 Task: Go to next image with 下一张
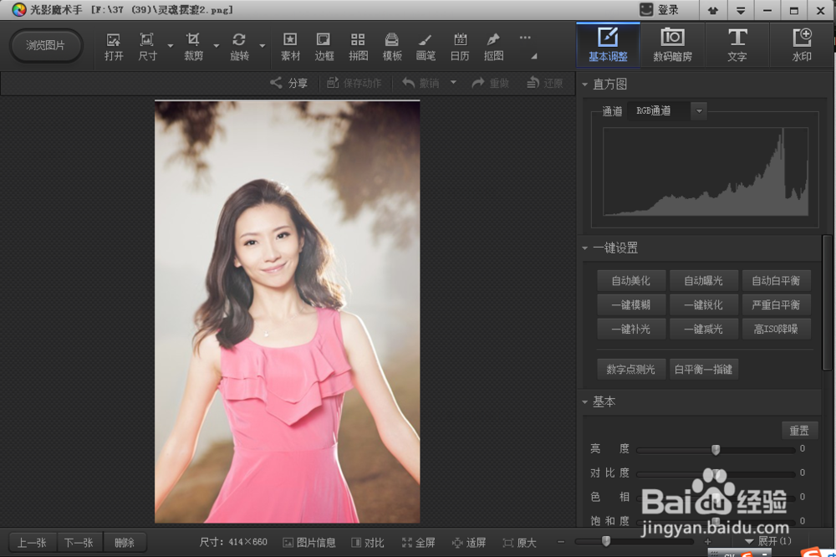(79, 543)
